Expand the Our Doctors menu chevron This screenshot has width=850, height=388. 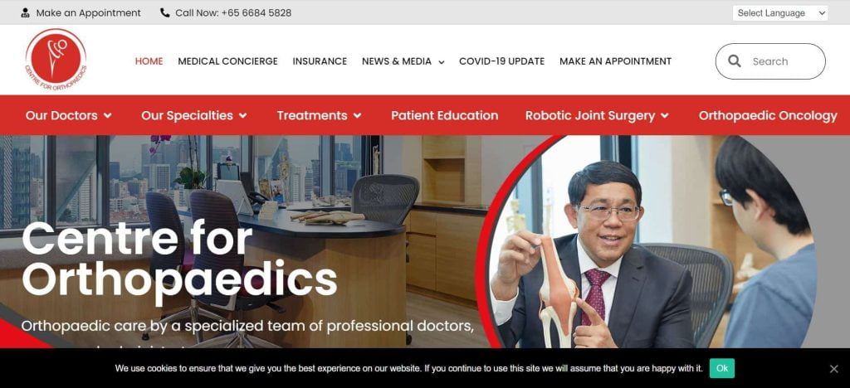107,115
